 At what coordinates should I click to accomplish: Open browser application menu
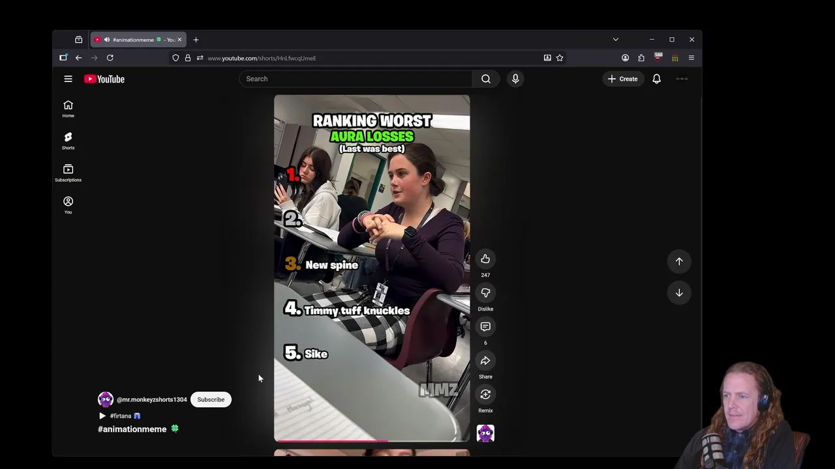[x=691, y=58]
